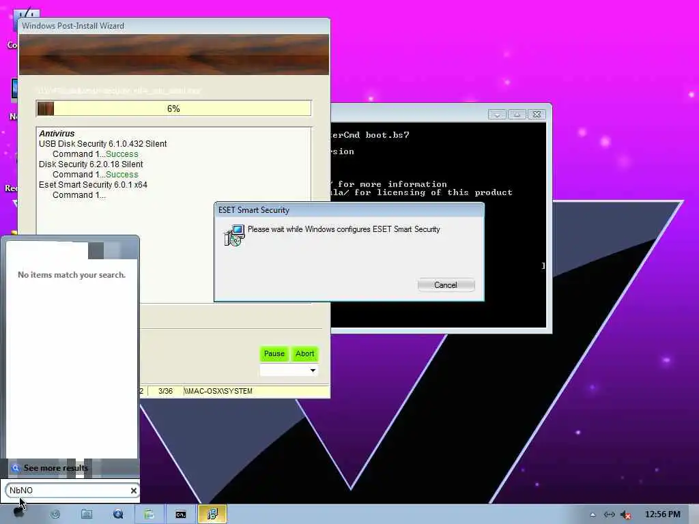Click the 6% installation progress bar

[x=174, y=108]
